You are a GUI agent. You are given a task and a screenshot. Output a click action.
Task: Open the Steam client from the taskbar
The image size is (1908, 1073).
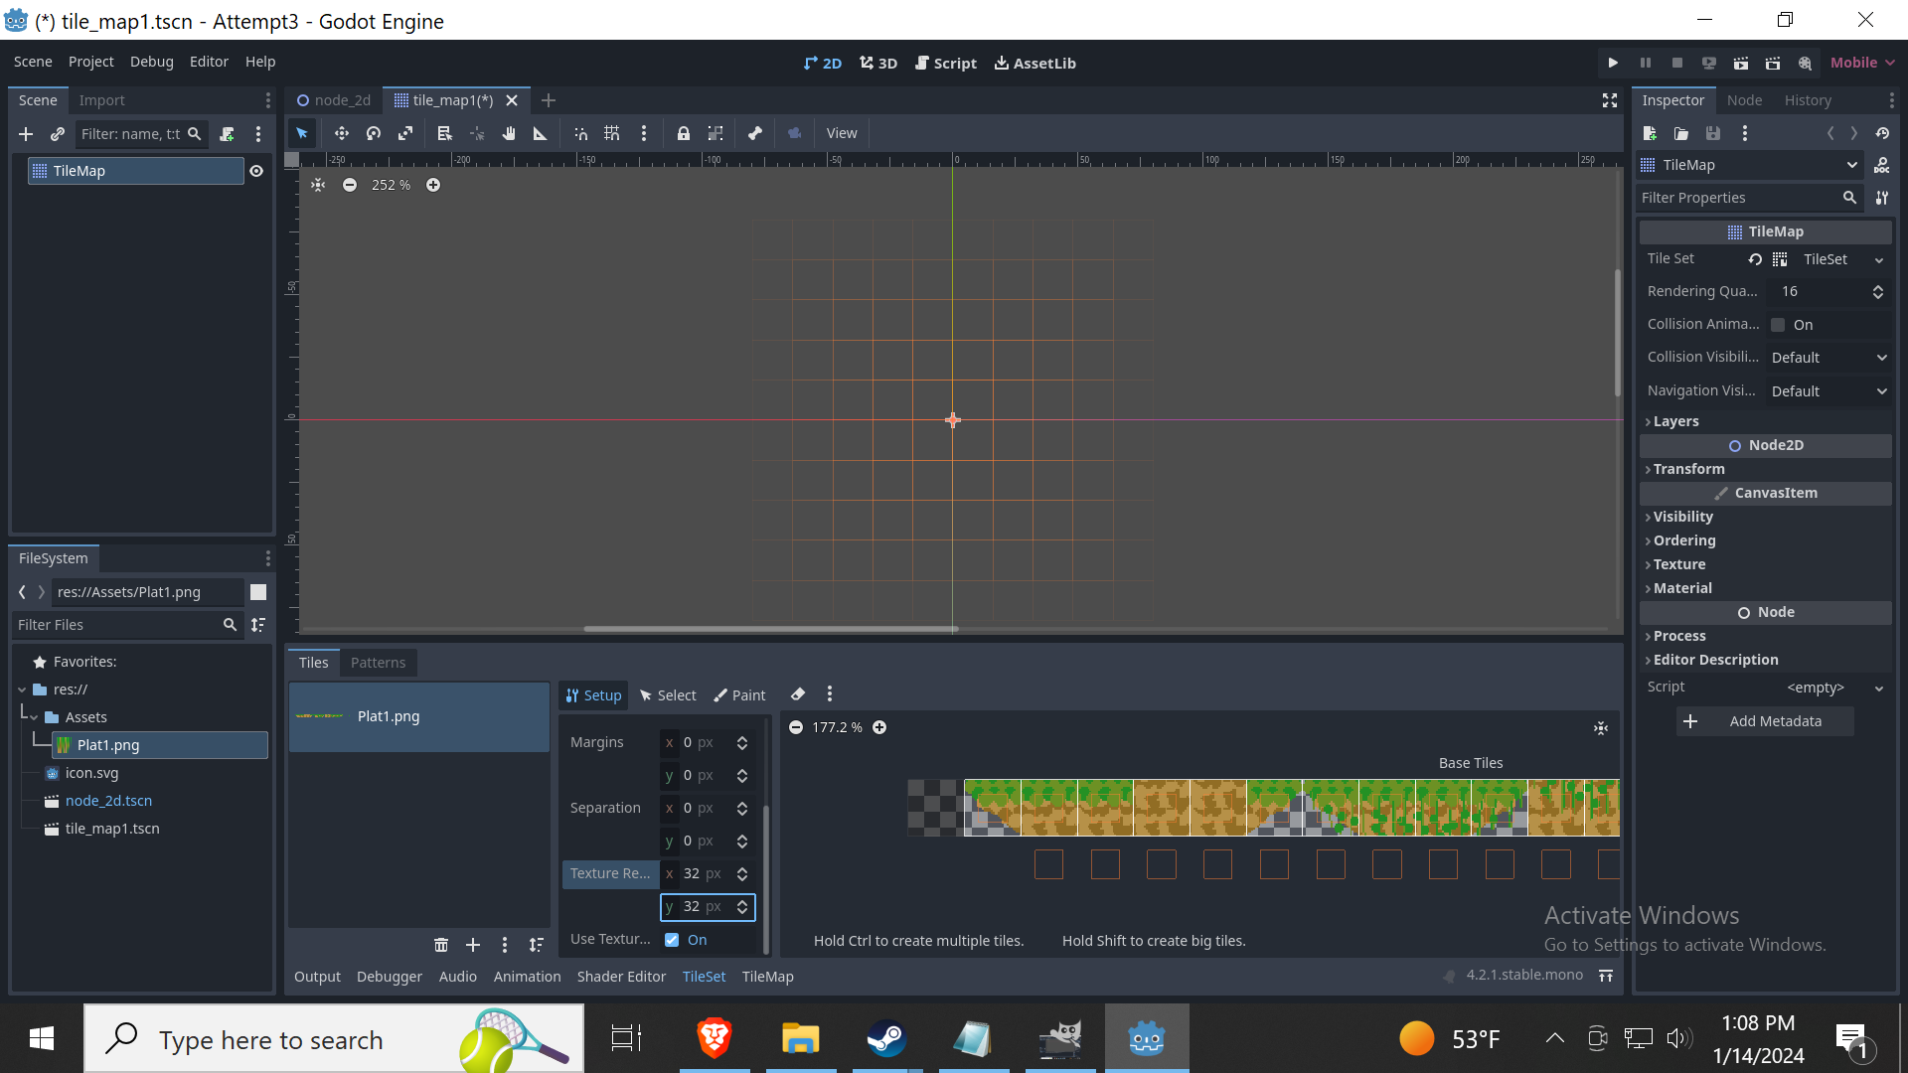887,1038
